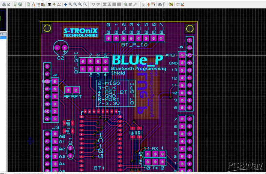Toggle polar coordinates icon
Image resolution: width=266 pixels, height=174 pixels.
(x=59, y=4)
